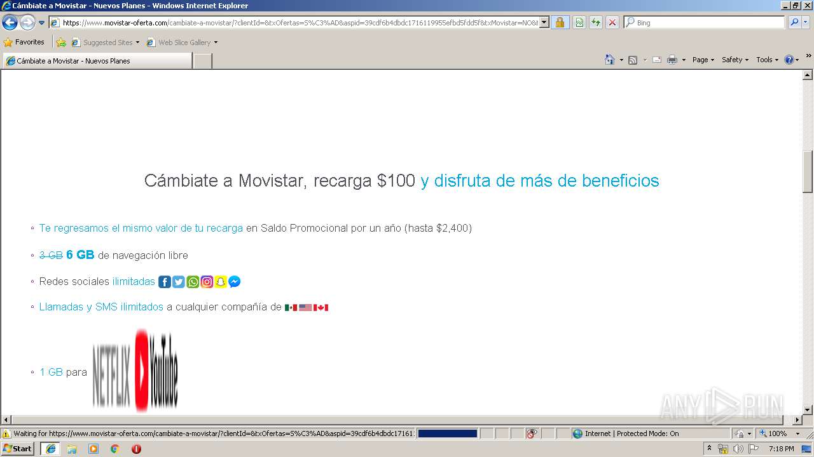The image size is (814, 457).
Task: Click the '1 GB' link
Action: point(51,372)
